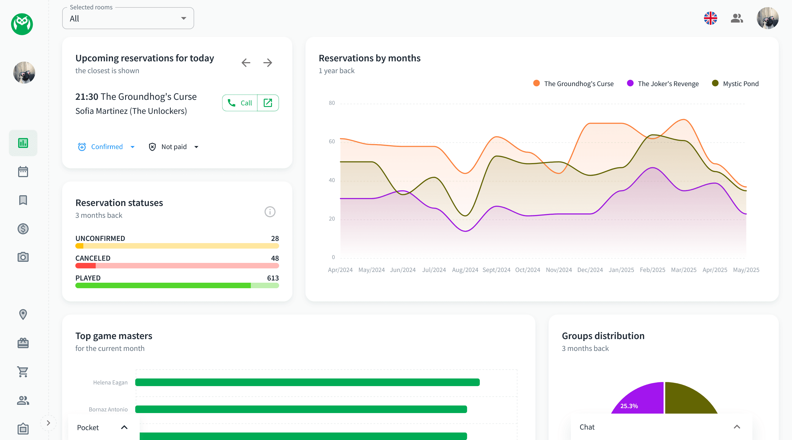Open payments via the dollar icon
This screenshot has width=792, height=440.
tap(23, 229)
